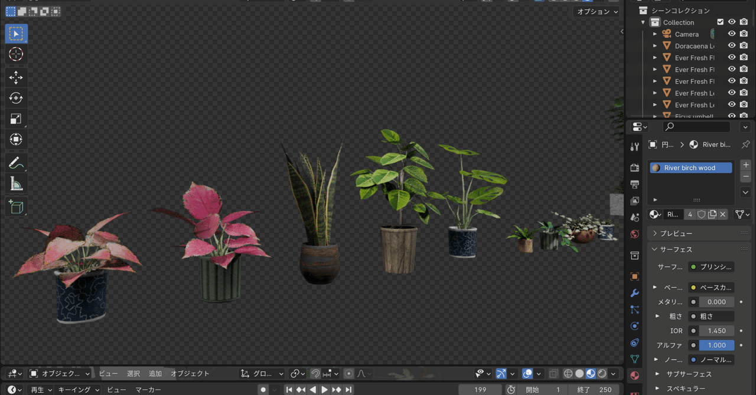Image resolution: width=756 pixels, height=395 pixels.
Task: Enable snapping with the magnet icon
Action: (x=317, y=373)
